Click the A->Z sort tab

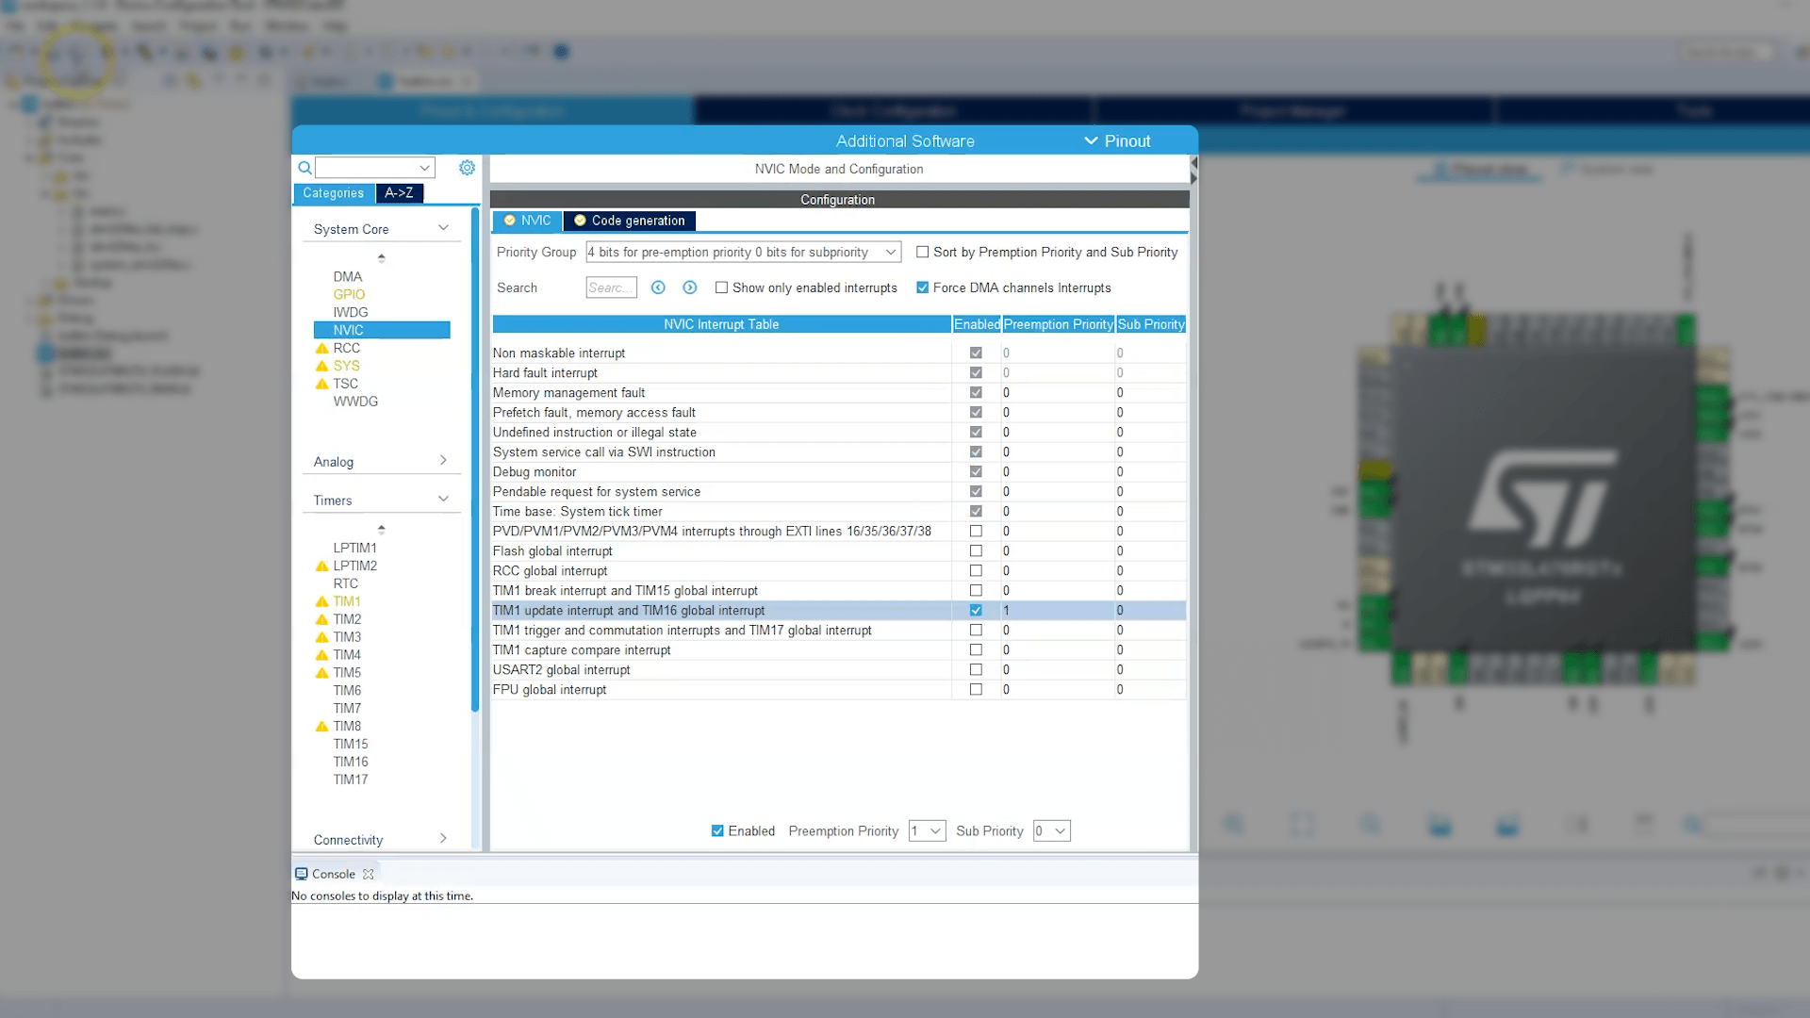click(x=399, y=191)
